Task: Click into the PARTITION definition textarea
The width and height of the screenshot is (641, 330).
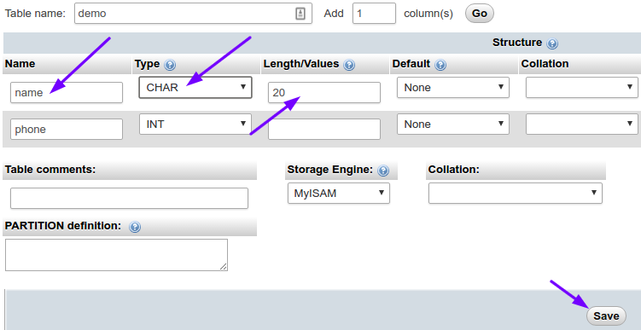Action: pyautogui.click(x=117, y=255)
